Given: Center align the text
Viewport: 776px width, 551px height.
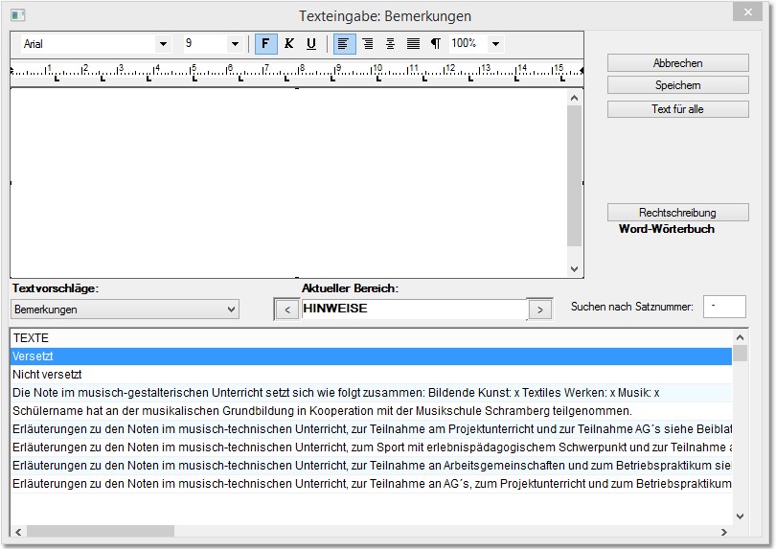Looking at the screenshot, I should point(390,44).
